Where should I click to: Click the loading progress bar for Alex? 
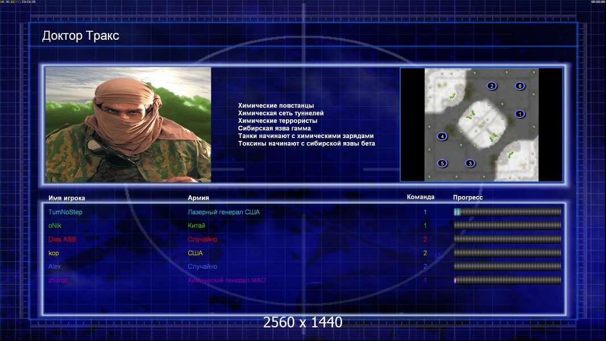pyautogui.click(x=508, y=266)
